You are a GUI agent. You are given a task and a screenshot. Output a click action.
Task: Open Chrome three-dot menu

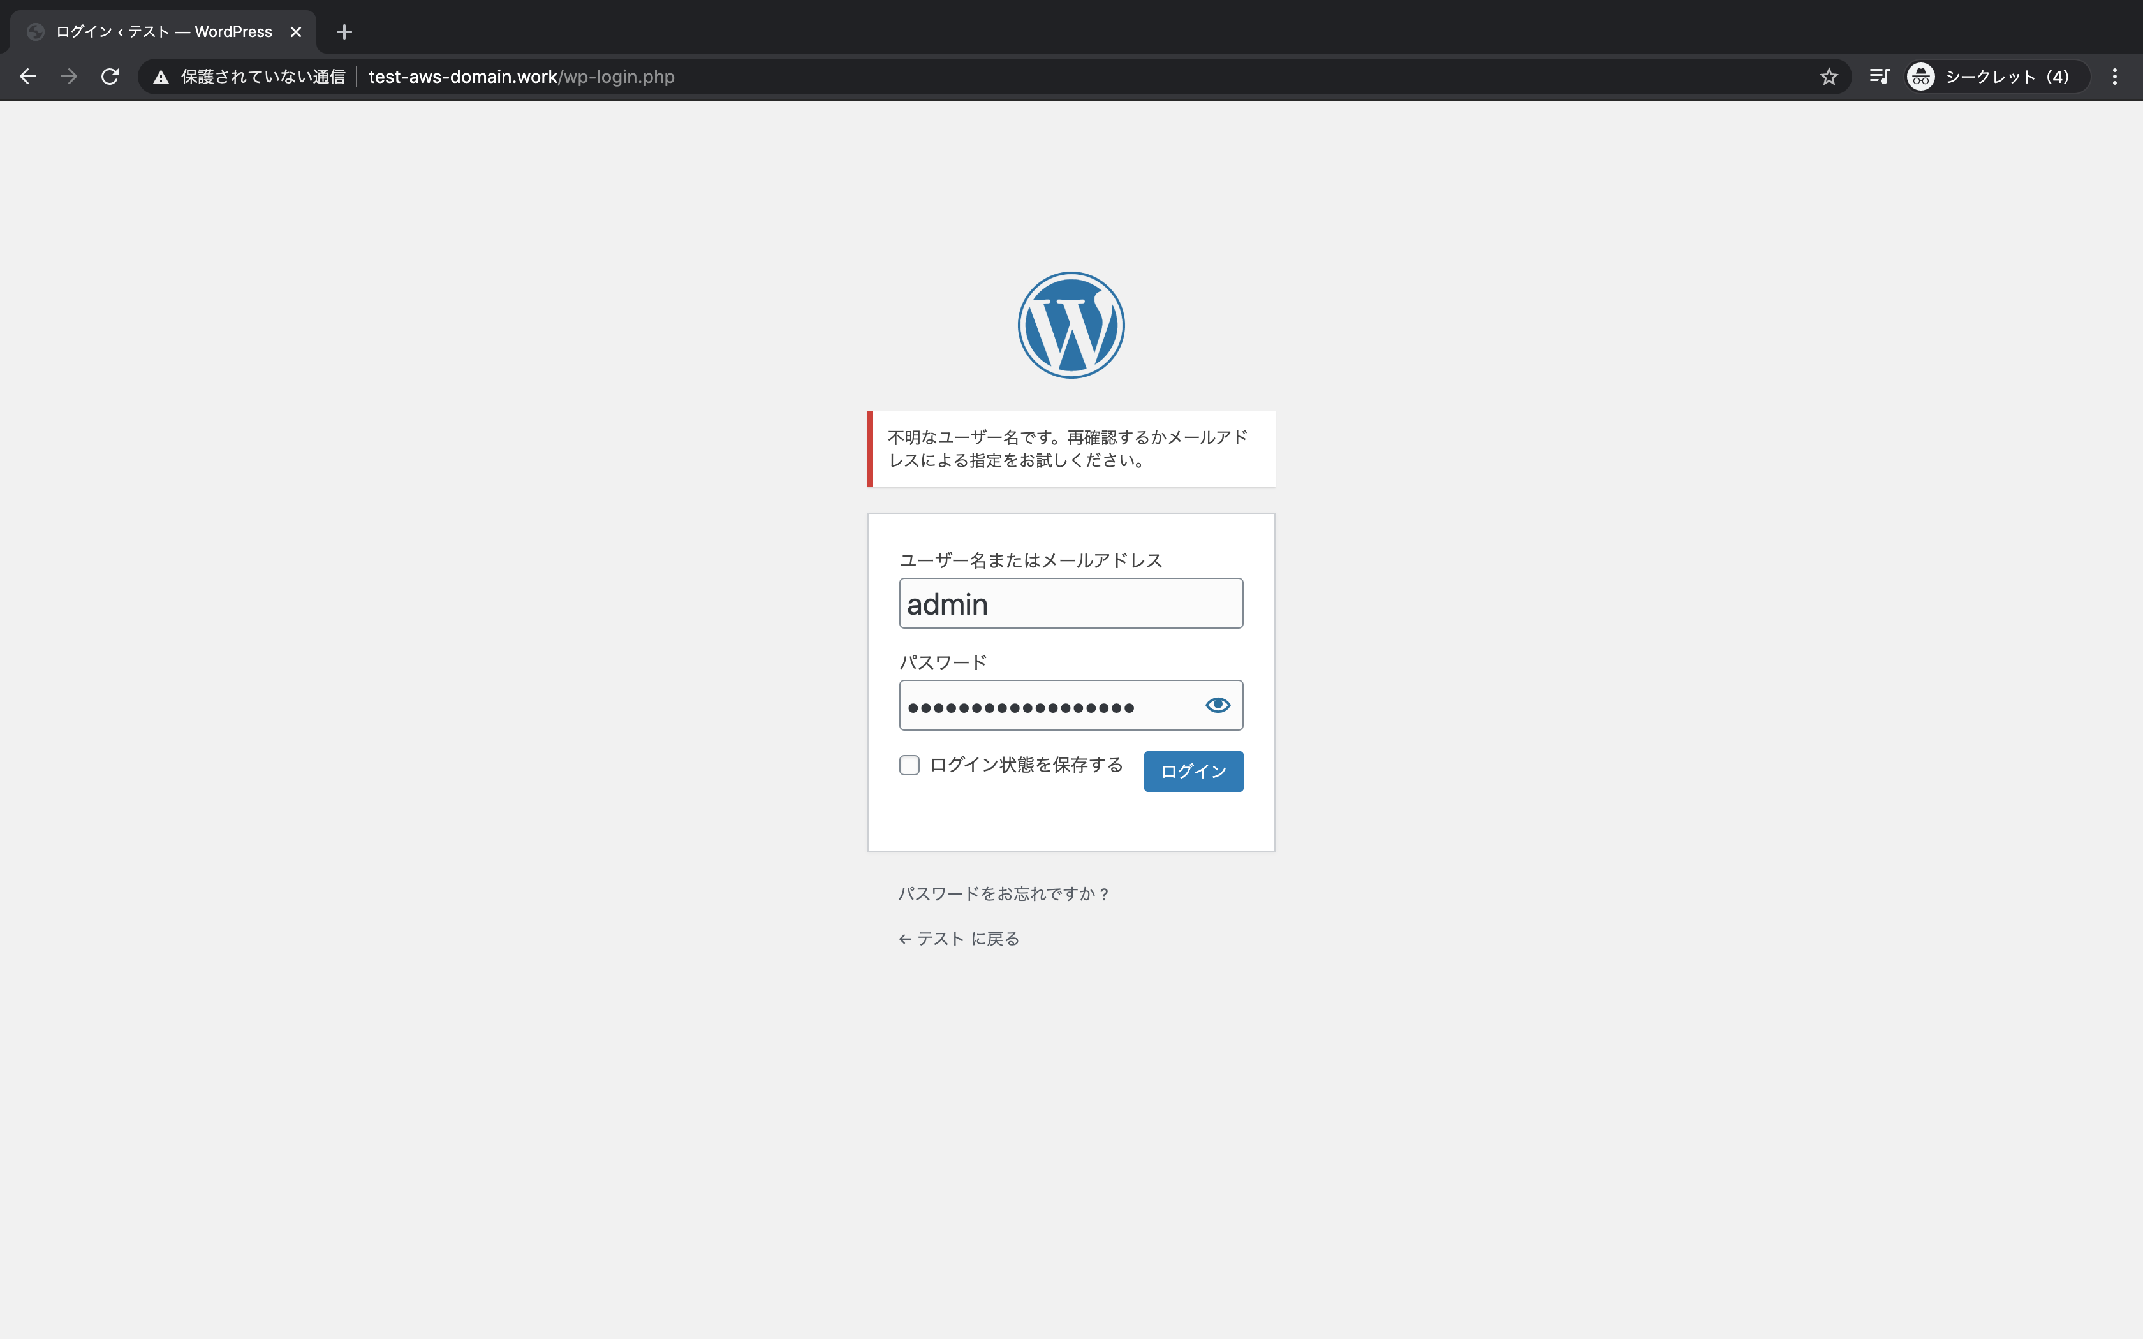click(2115, 77)
